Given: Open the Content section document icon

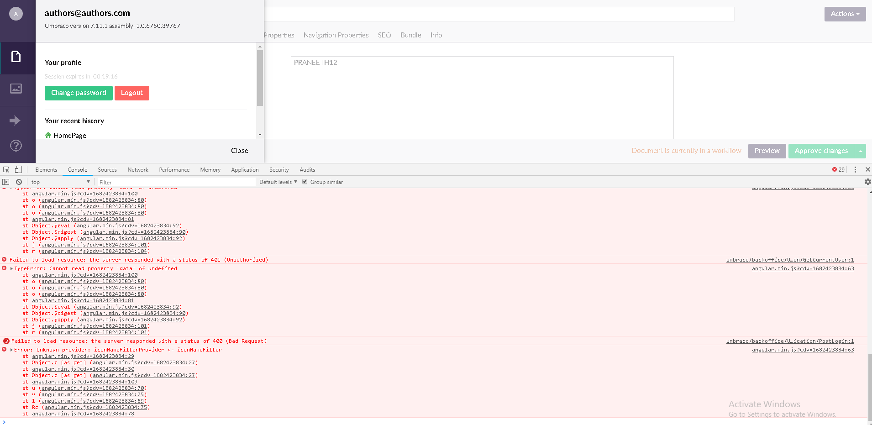Looking at the screenshot, I should tap(17, 56).
